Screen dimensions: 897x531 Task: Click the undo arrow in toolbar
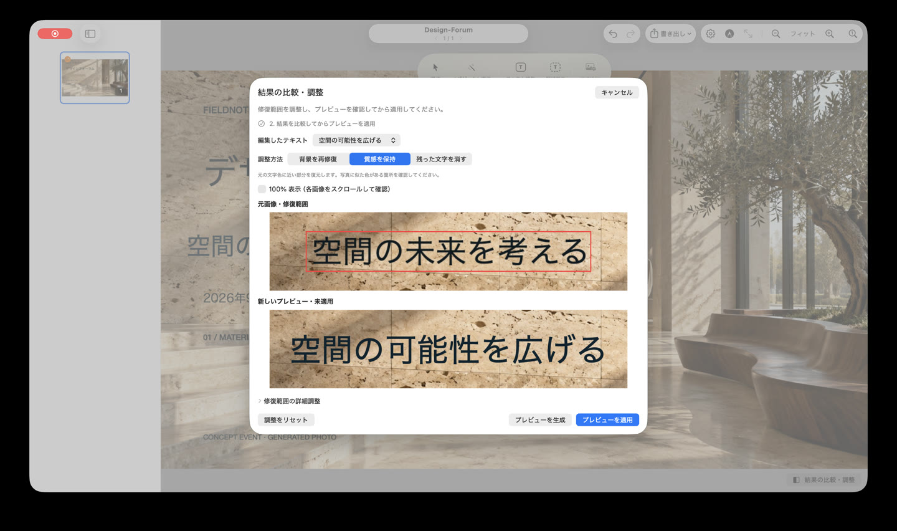[x=613, y=34]
